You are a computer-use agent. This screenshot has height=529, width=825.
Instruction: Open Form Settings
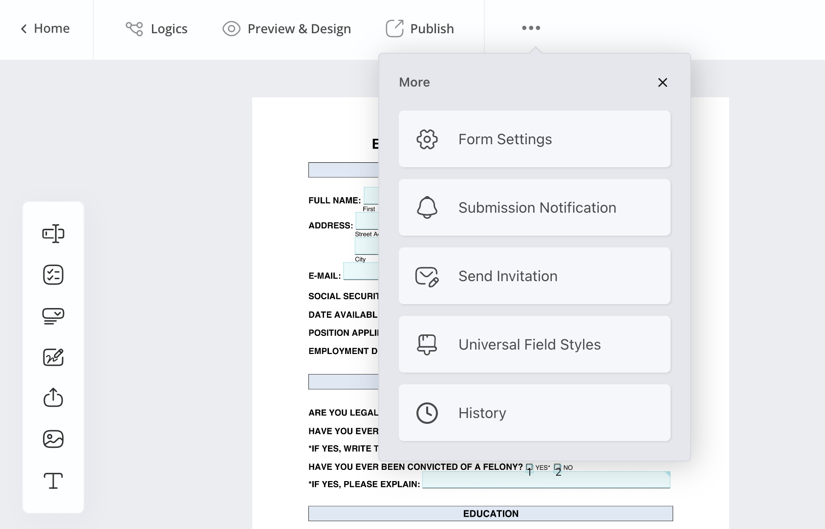pyautogui.click(x=534, y=139)
